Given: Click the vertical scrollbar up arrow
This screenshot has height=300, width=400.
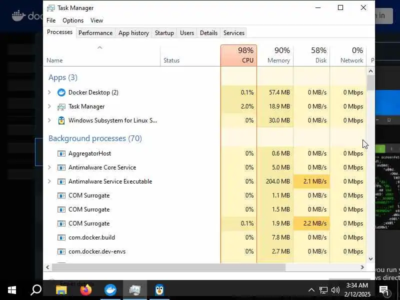Looking at the screenshot, I should [371, 71].
